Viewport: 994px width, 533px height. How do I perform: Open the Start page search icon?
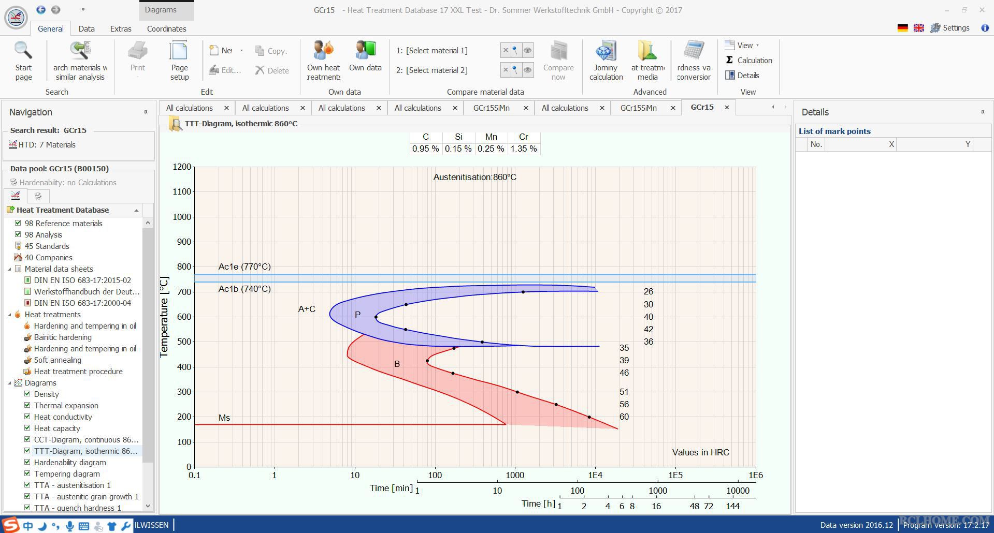coord(23,61)
